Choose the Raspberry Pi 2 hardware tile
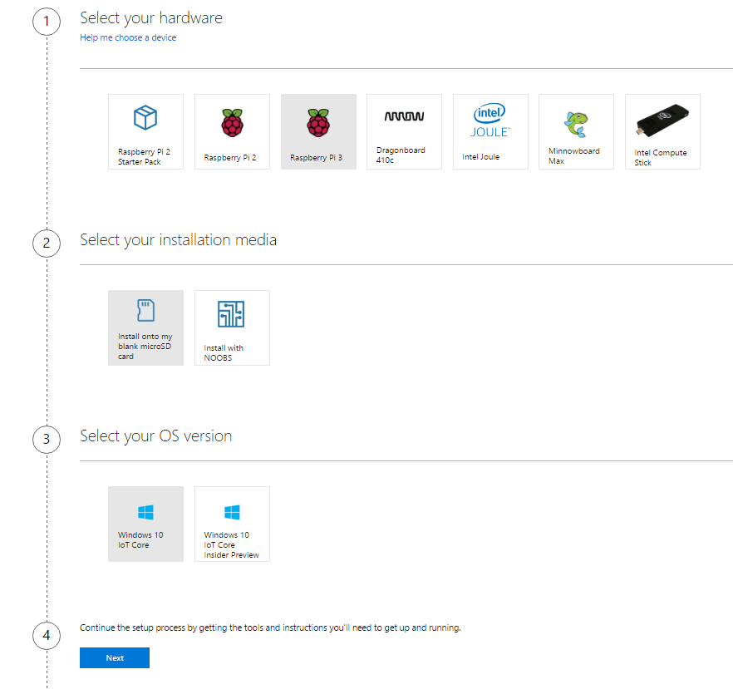This screenshot has height=689, width=733. tap(232, 132)
